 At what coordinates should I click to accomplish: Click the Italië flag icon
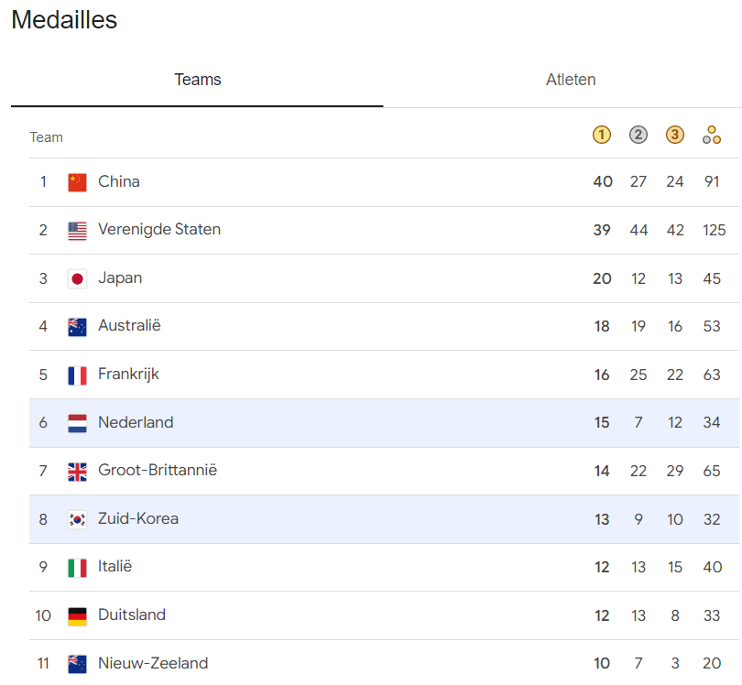click(77, 568)
